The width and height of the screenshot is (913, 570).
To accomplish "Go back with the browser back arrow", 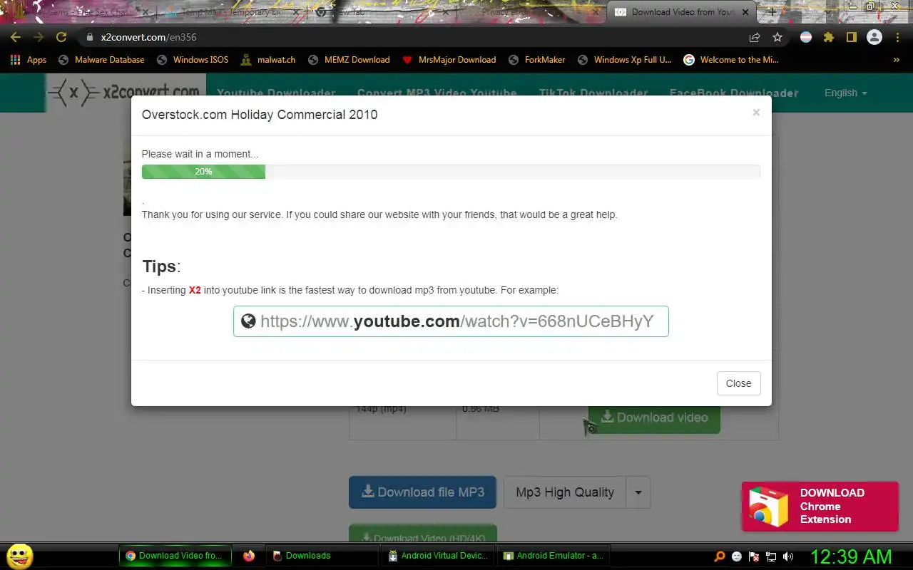I will pos(16,37).
